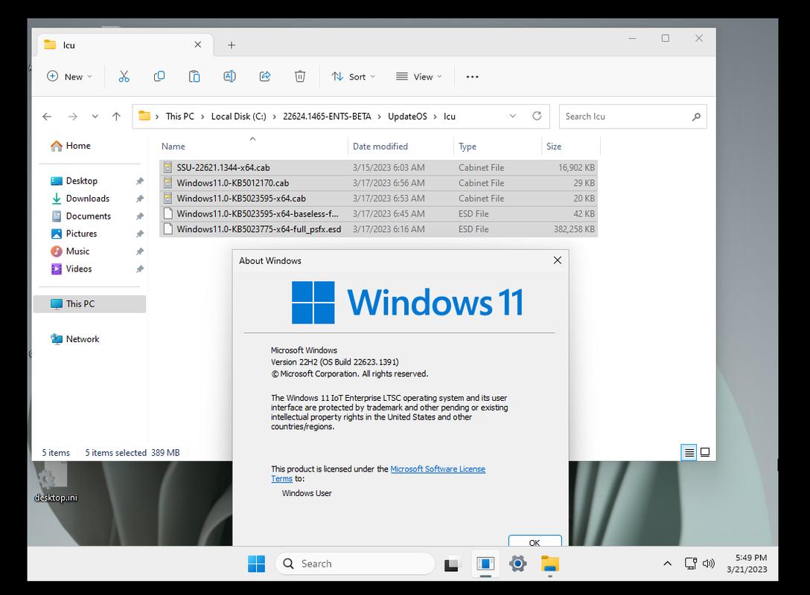Open the New item dropdown
The height and width of the screenshot is (595, 810).
point(70,77)
